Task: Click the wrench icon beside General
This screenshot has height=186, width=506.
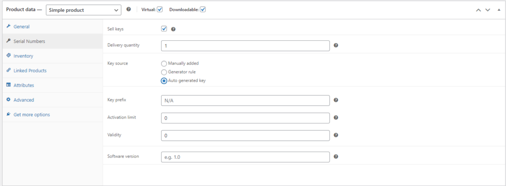Action: (9, 27)
